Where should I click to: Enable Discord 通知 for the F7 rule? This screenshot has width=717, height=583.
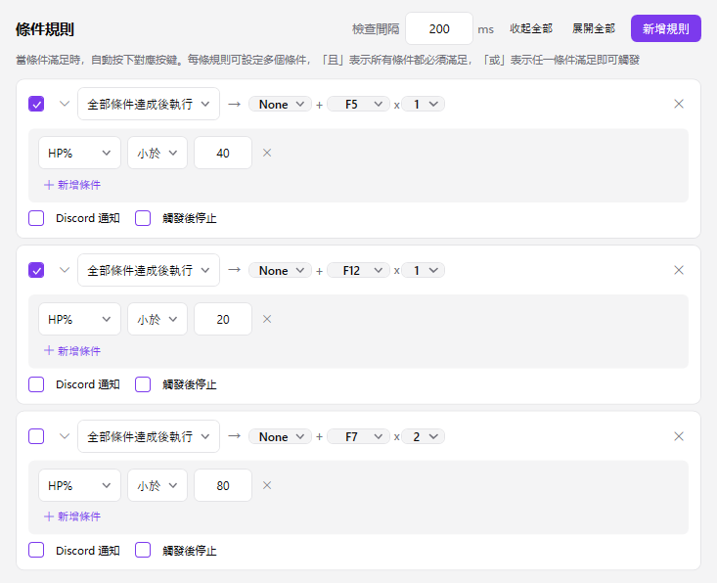[x=36, y=550]
